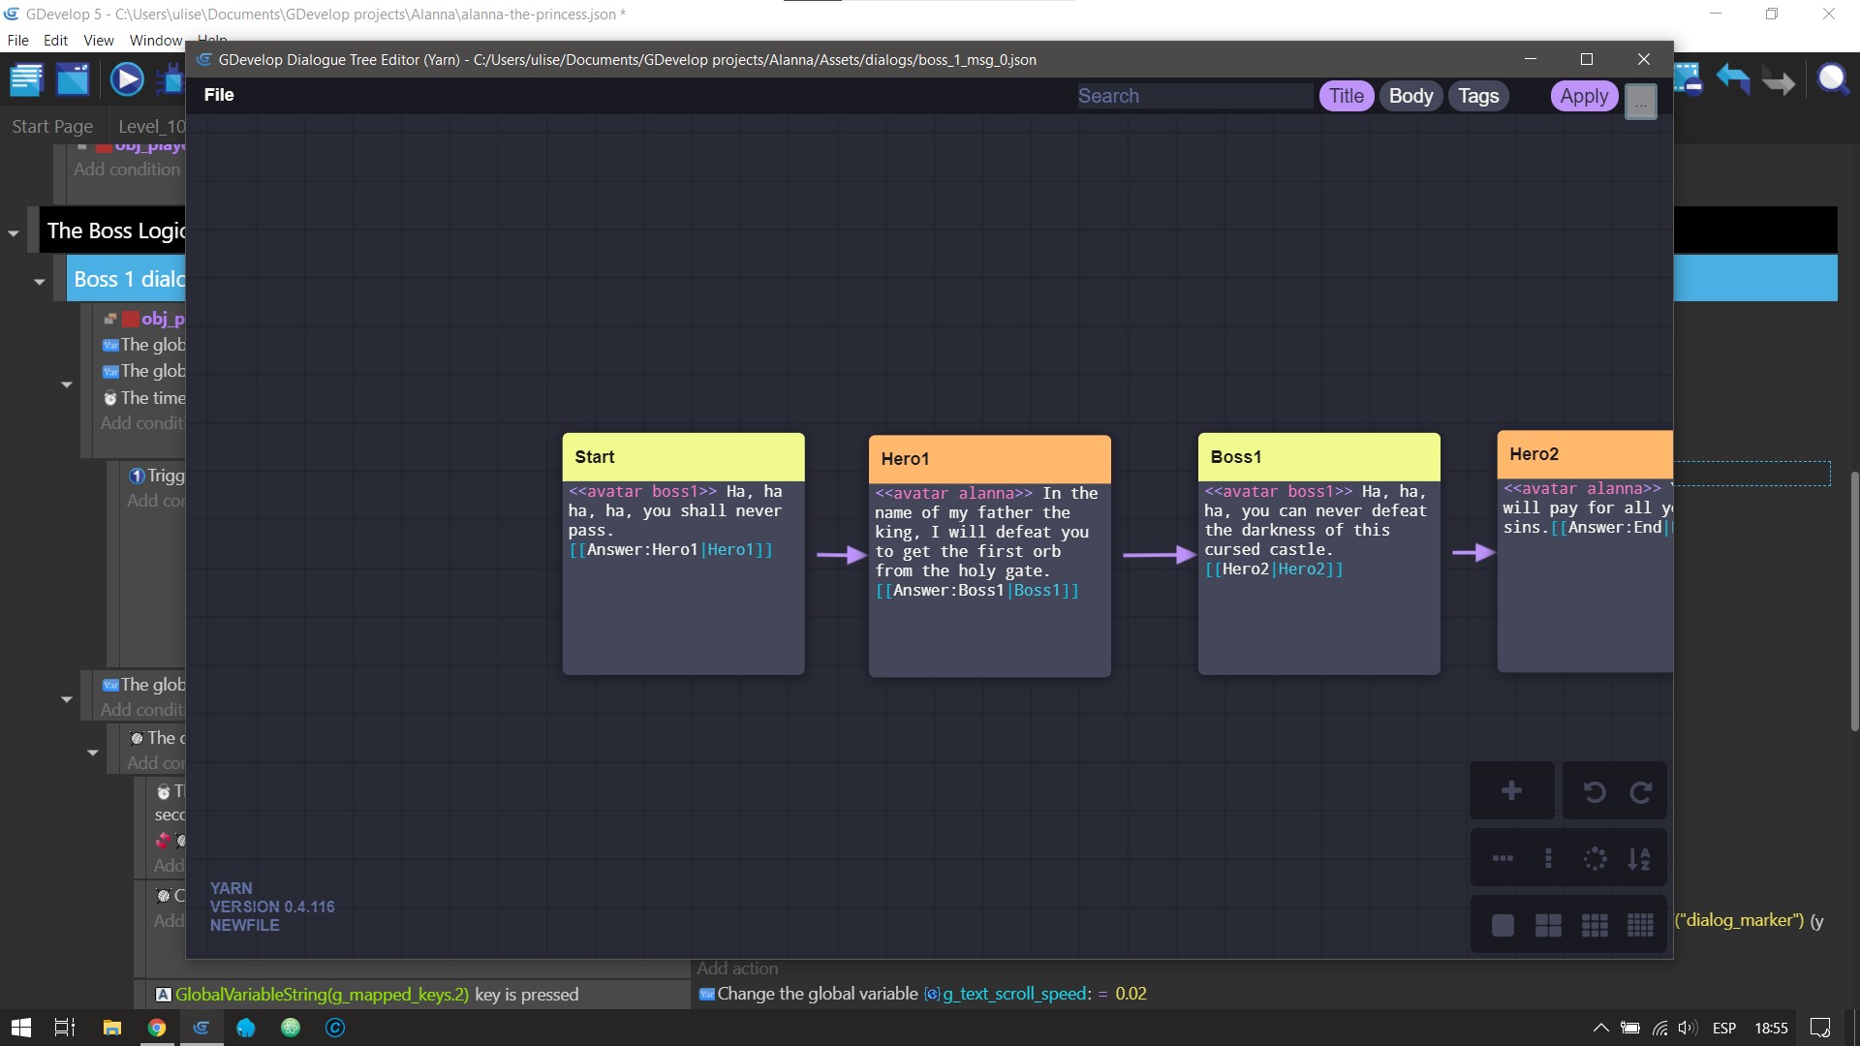Add a new node with plus button
Screen dimensions: 1860x1046
click(x=1511, y=791)
